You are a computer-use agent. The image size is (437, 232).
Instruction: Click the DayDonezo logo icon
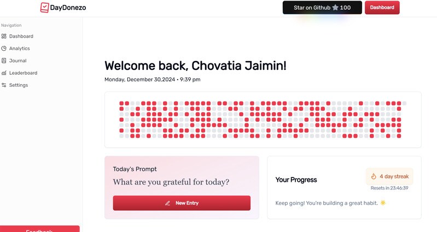[44, 8]
